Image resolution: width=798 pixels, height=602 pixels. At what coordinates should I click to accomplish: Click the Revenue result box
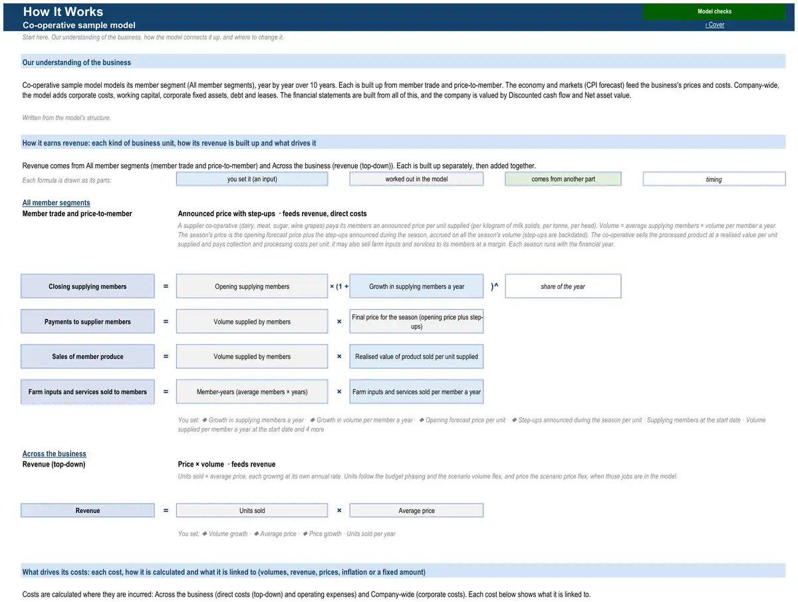click(x=88, y=510)
